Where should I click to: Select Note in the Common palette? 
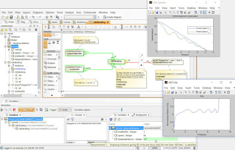[50, 55]
